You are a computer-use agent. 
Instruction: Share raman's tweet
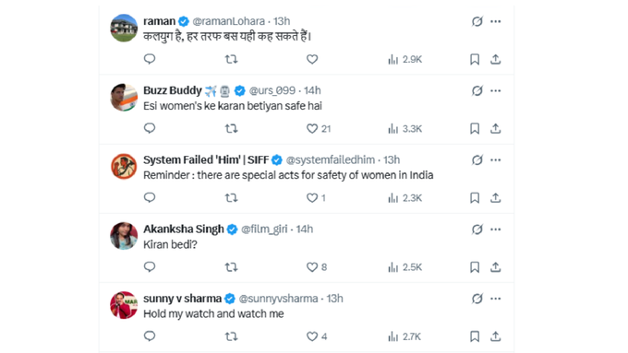[x=495, y=60]
